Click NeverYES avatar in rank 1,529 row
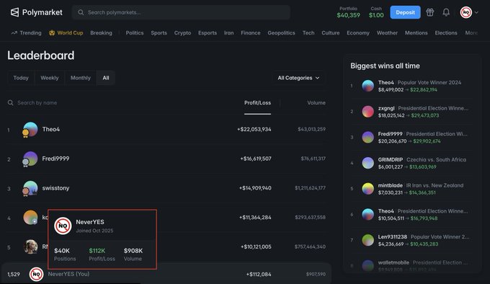 coord(36,275)
